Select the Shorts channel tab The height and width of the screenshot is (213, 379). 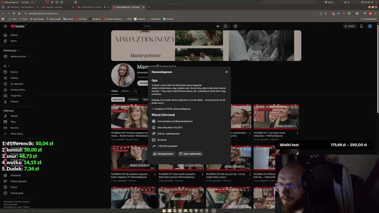point(125,91)
